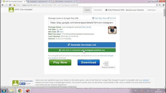The height and width of the screenshot is (93, 166).
Task: Close the ARC Welder tab
Action: (x=74, y=2)
